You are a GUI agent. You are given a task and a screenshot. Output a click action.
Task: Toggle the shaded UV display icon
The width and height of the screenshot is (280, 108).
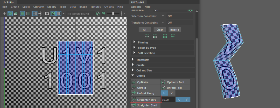pyautogui.click(x=10, y=13)
